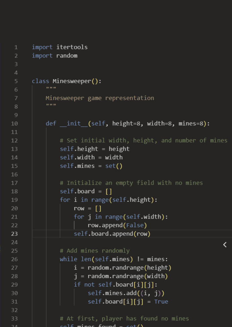Click line number 30 in the gutter
The height and width of the screenshot is (327, 232).
14,293
